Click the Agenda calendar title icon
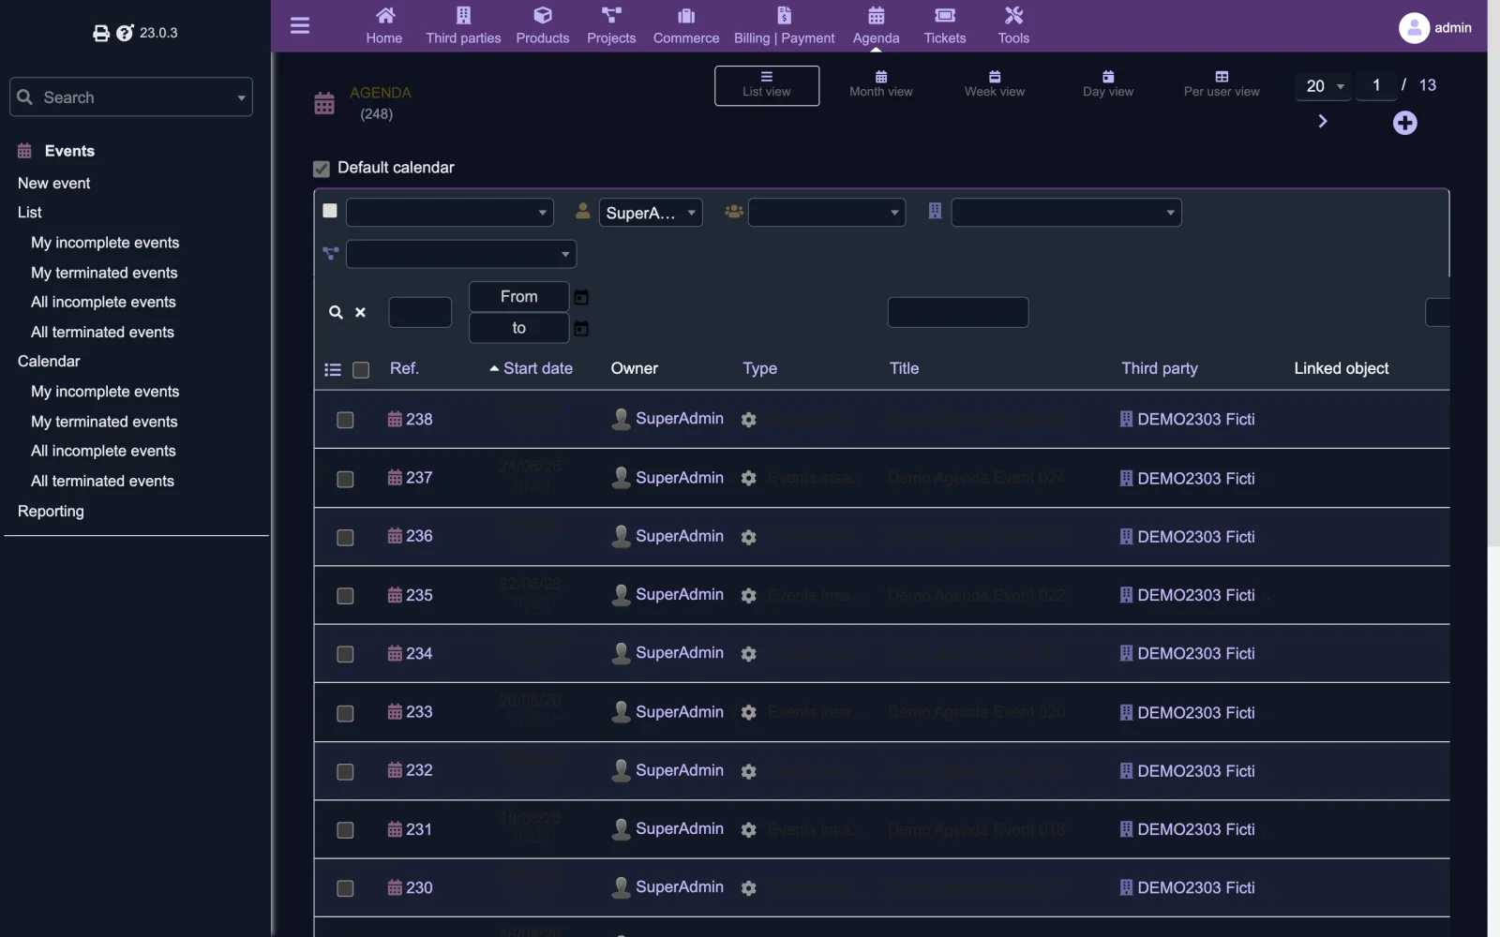 point(324,103)
